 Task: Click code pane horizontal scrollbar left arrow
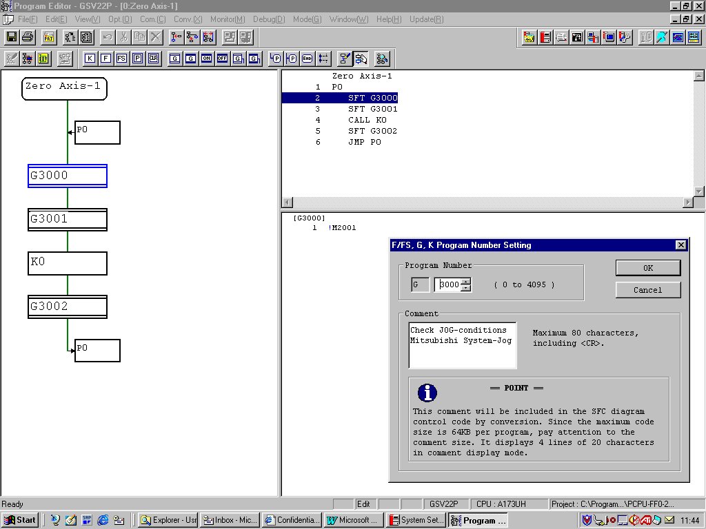(288, 203)
